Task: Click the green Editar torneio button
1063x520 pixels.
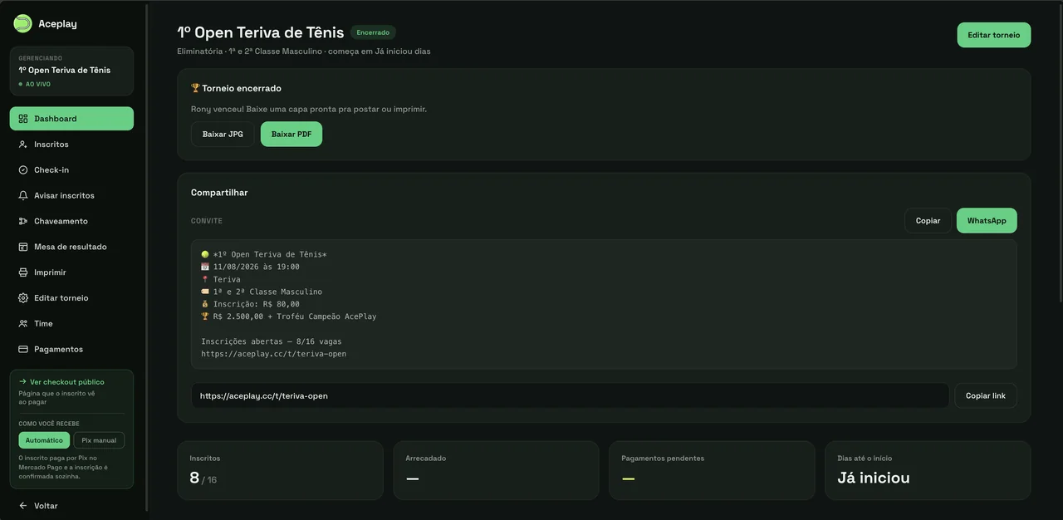Action: pyautogui.click(x=994, y=35)
